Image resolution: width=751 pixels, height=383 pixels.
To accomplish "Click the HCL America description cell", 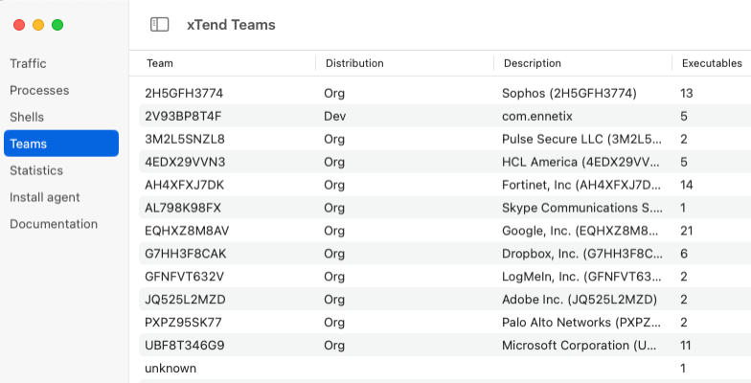I will pyautogui.click(x=580, y=162).
